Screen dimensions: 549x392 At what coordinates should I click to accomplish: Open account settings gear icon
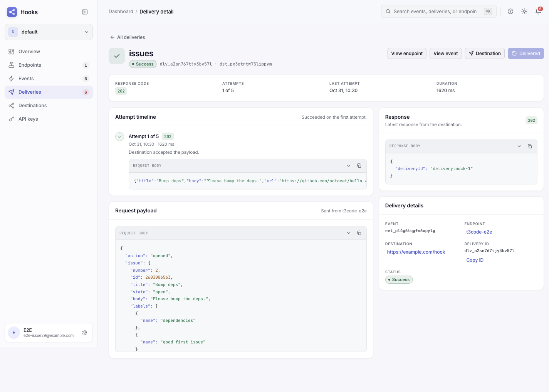click(x=85, y=333)
